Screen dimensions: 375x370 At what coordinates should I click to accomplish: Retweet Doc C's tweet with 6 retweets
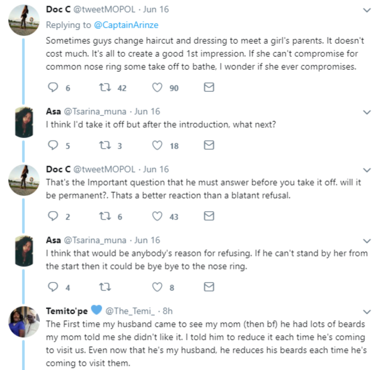pos(105,216)
